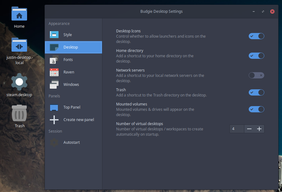Launch the steam.desktop gear icon
This screenshot has height=192, width=282.
[x=19, y=82]
